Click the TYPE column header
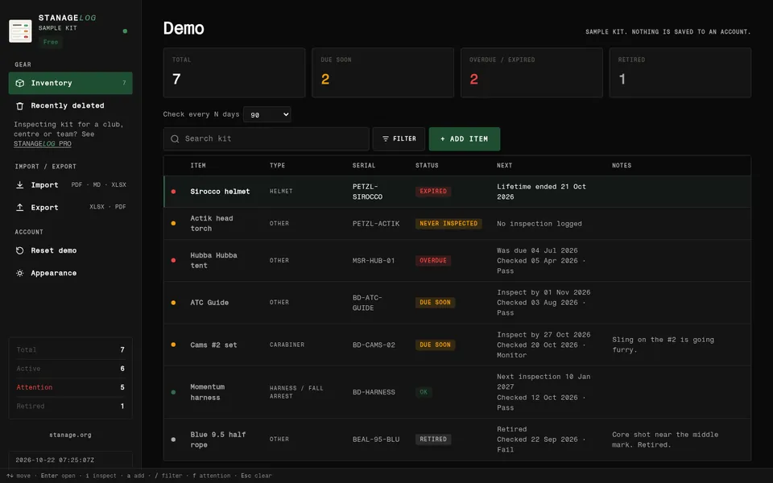The width and height of the screenshot is (773, 483). (278, 166)
